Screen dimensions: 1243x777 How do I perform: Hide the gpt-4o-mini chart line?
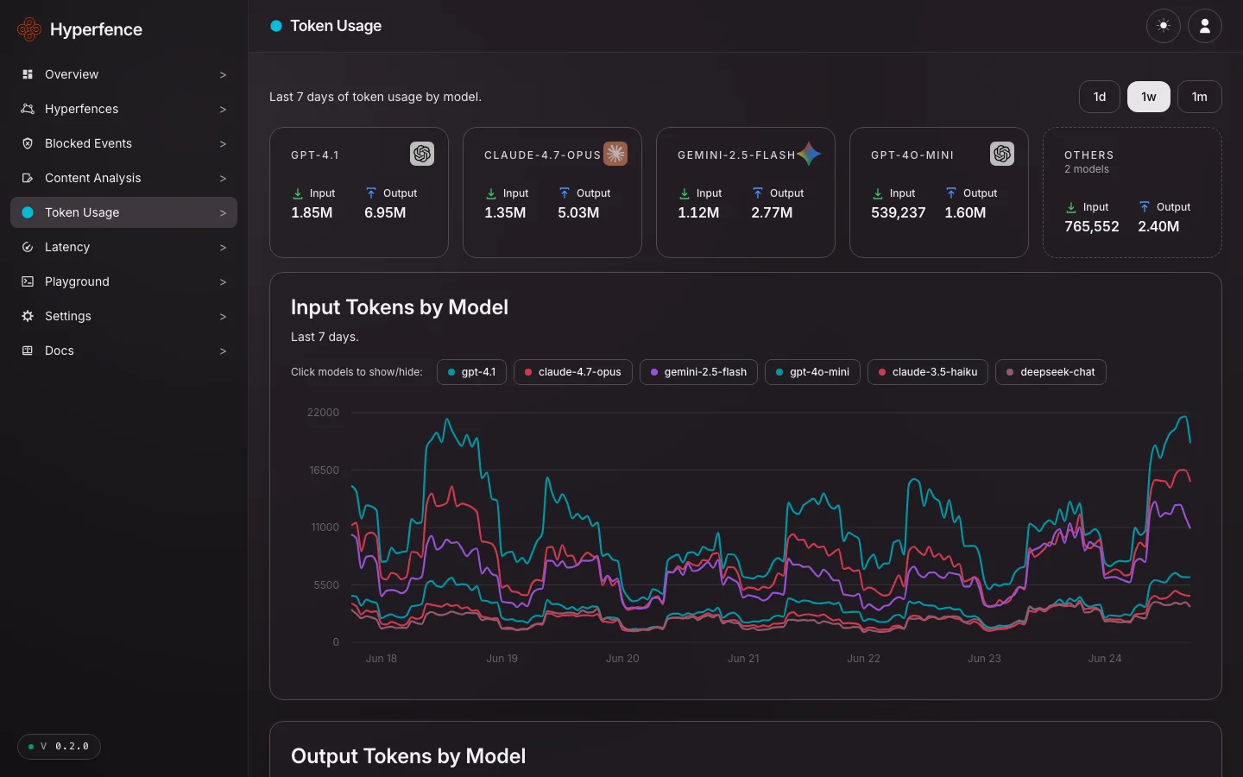812,372
